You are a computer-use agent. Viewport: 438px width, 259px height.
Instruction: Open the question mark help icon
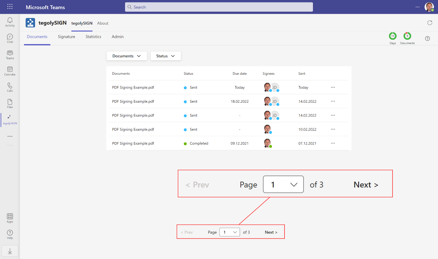point(427,38)
